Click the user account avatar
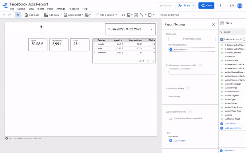The width and height of the screenshot is (246, 153). [x=240, y=6]
